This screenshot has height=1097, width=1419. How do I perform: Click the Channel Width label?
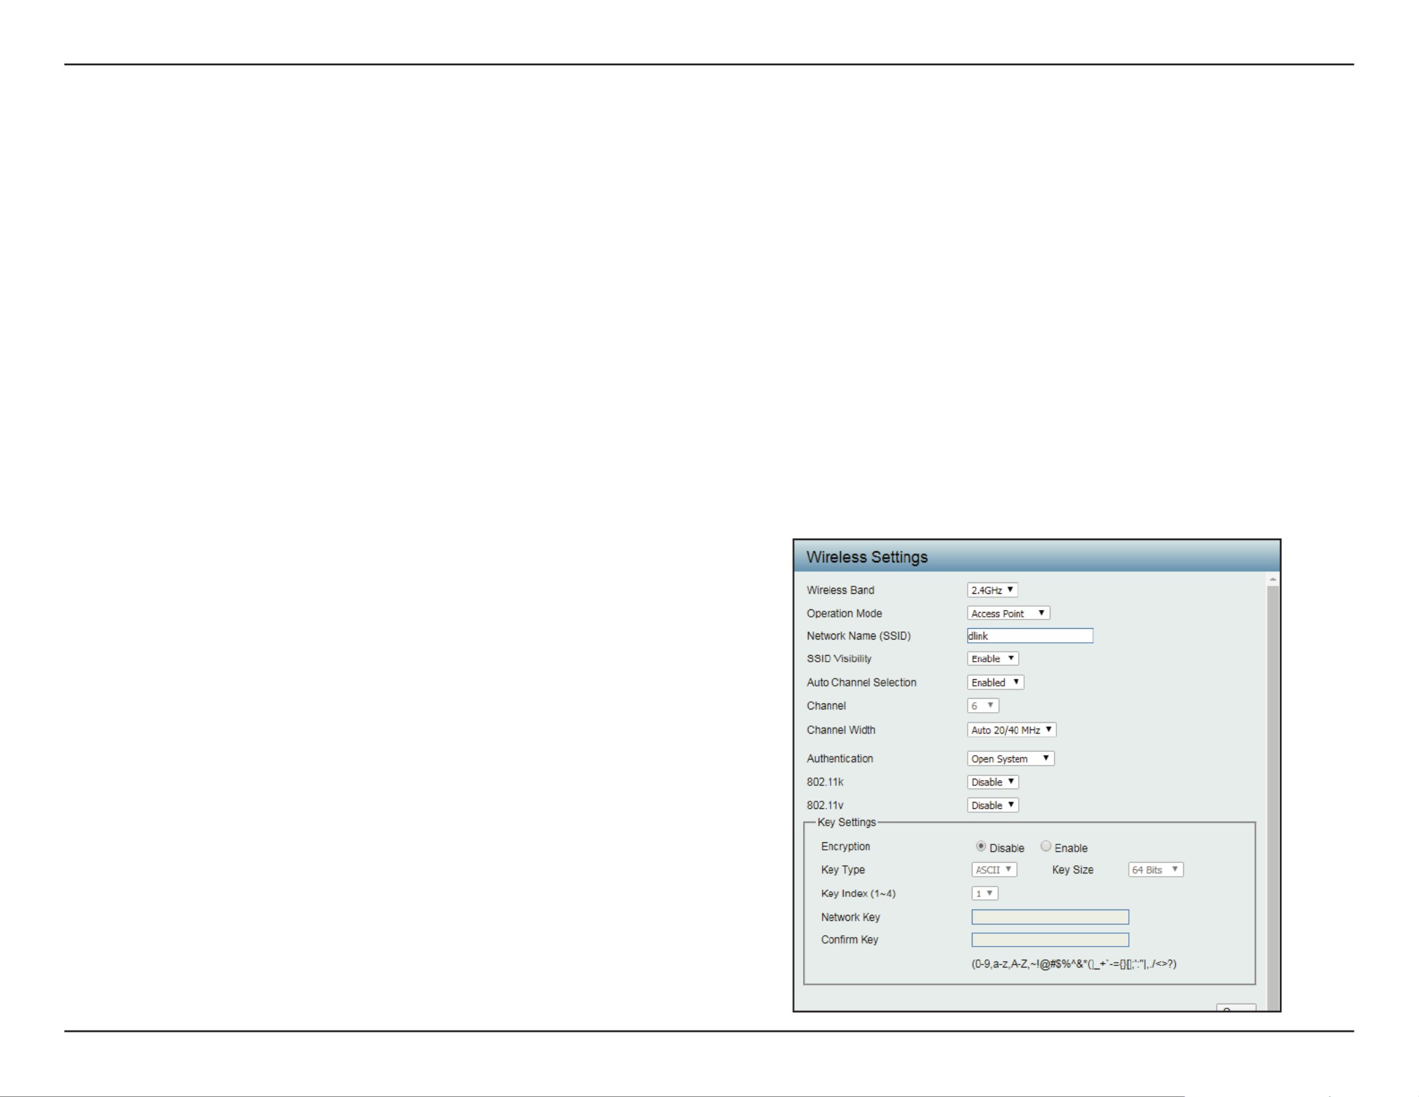pyautogui.click(x=841, y=730)
